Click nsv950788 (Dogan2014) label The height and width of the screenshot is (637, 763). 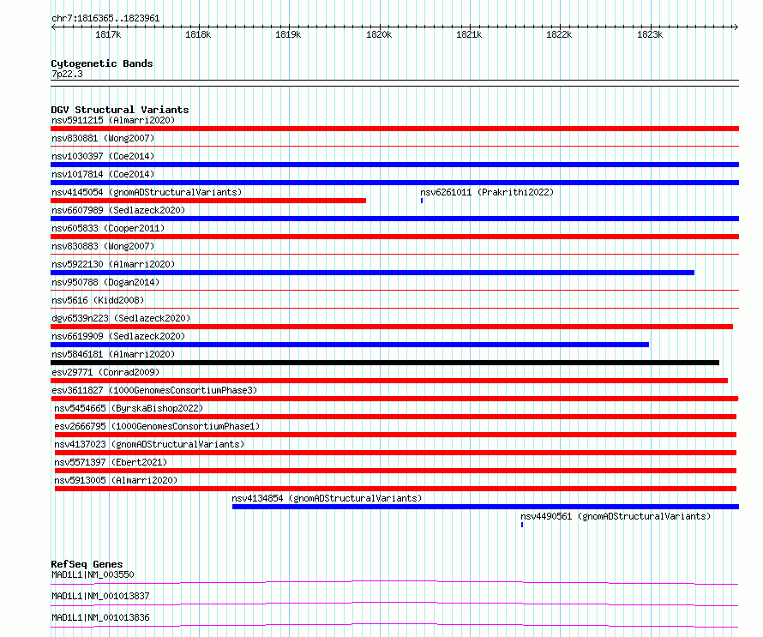(105, 282)
